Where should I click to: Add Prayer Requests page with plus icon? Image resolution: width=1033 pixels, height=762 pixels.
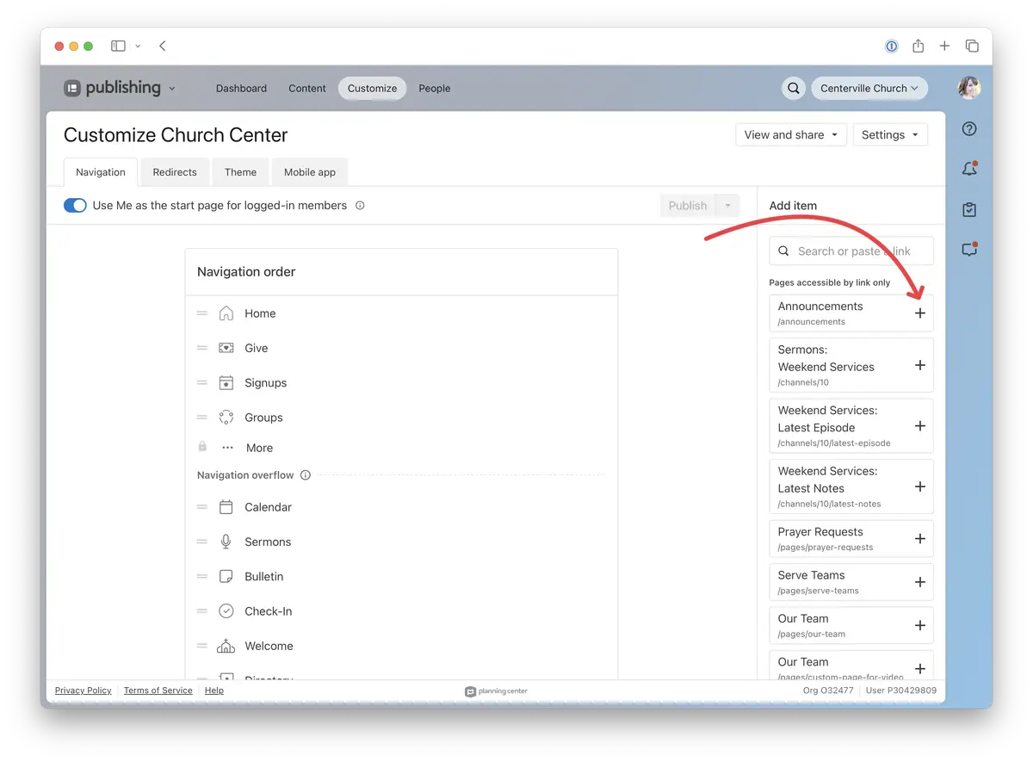919,539
